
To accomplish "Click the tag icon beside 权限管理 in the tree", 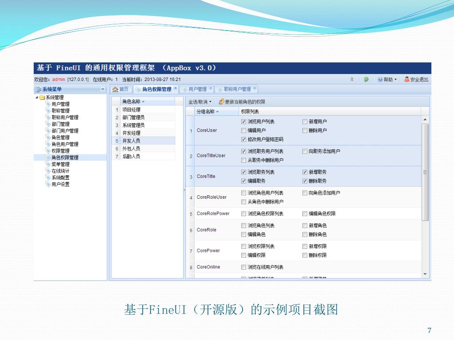I will 48,151.
